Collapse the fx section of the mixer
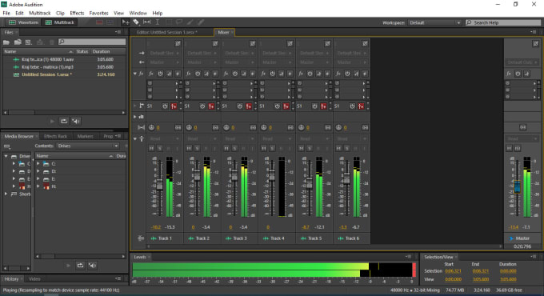Image resolution: width=544 pixels, height=296 pixels. pyautogui.click(x=135, y=74)
